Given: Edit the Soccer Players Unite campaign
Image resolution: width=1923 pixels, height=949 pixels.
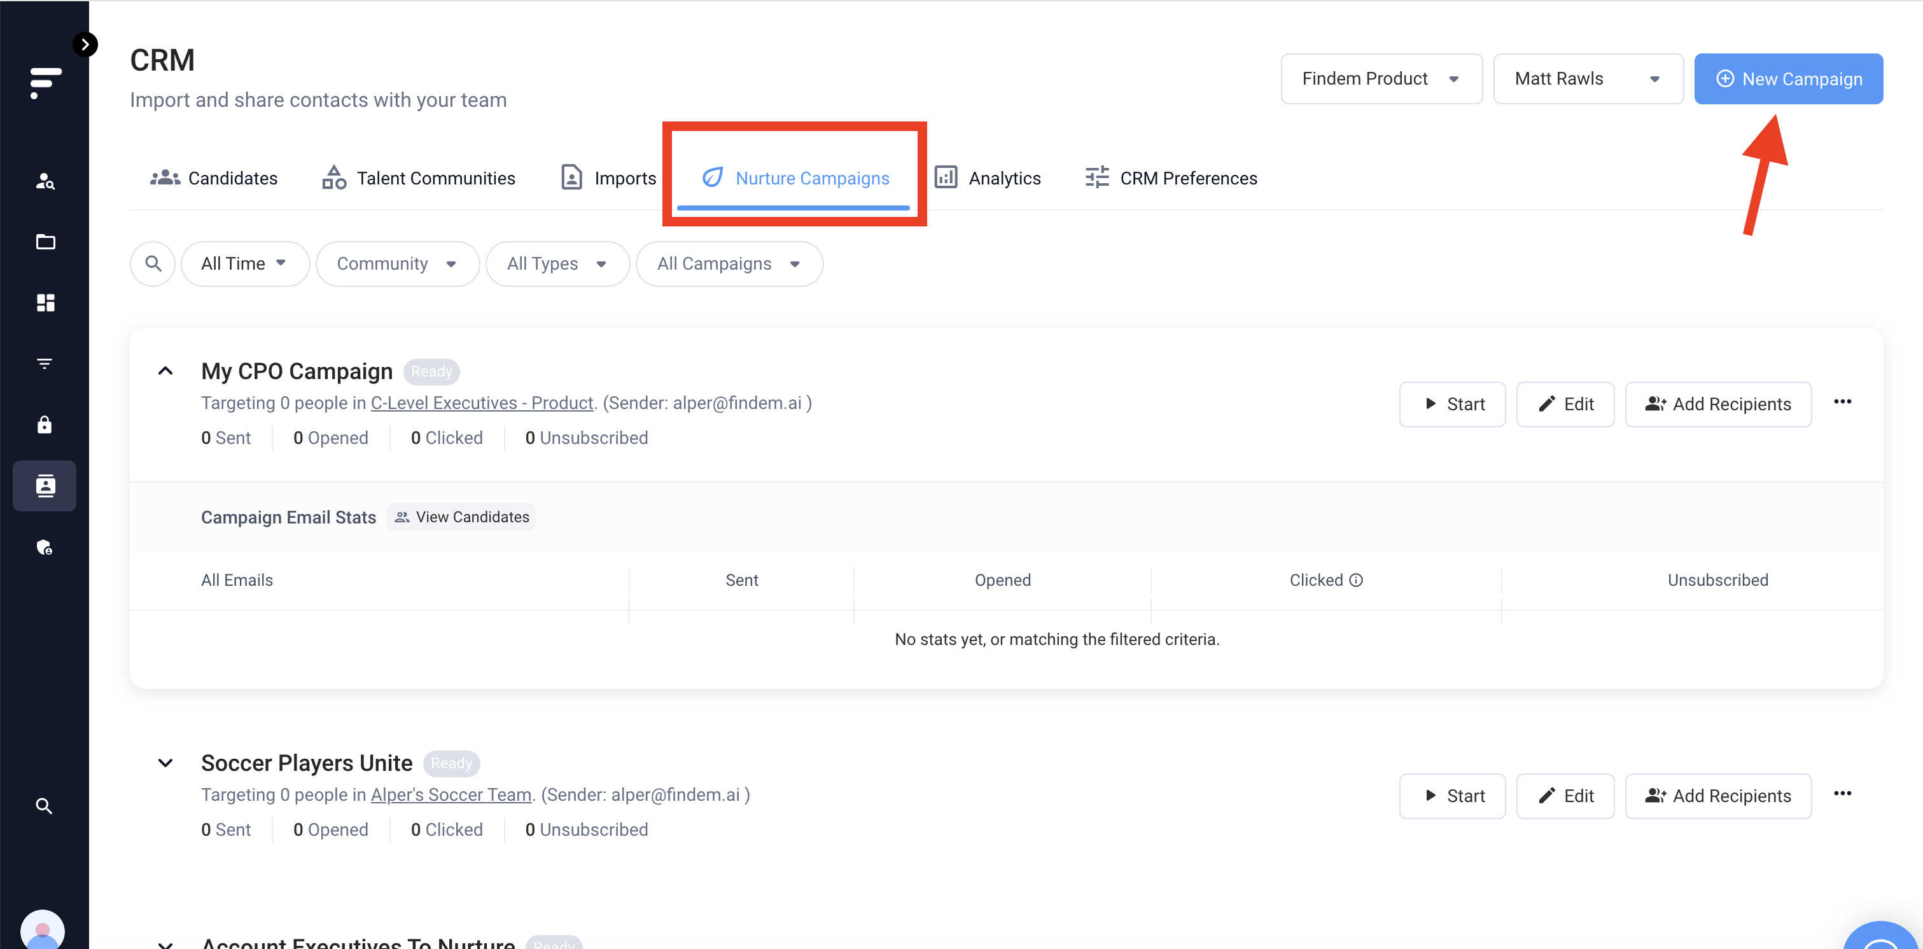Looking at the screenshot, I should coord(1565,795).
